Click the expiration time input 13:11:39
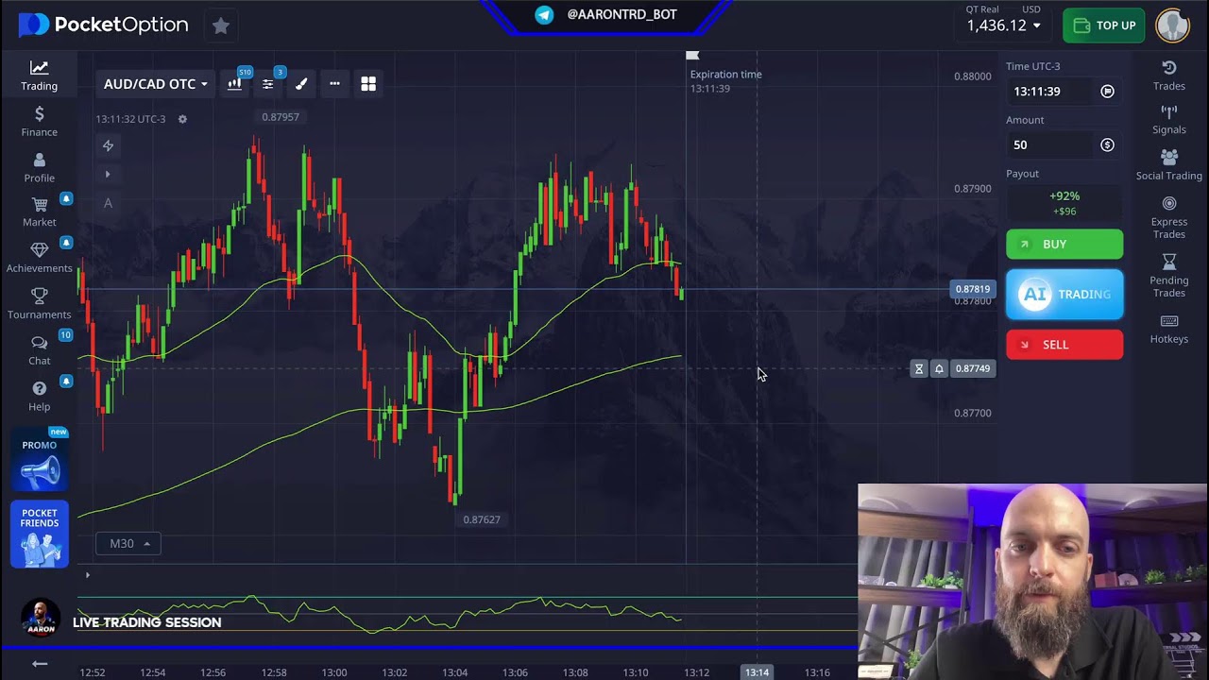The height and width of the screenshot is (680, 1209). (x=1048, y=92)
